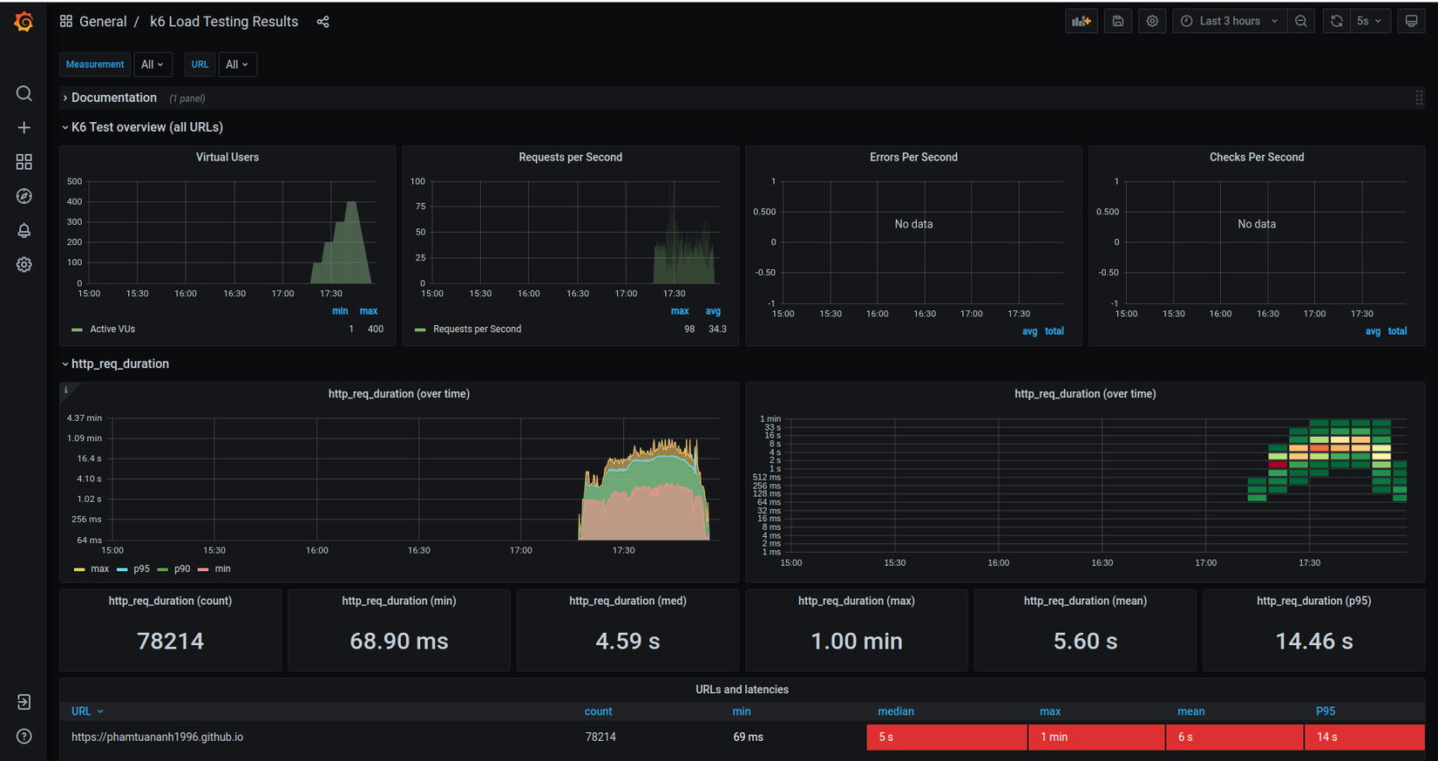Open the Explore compass icon
This screenshot has width=1438, height=761.
(x=24, y=196)
